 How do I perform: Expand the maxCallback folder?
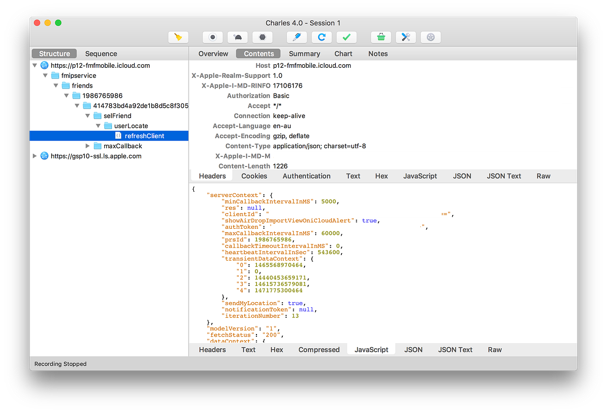click(x=88, y=146)
